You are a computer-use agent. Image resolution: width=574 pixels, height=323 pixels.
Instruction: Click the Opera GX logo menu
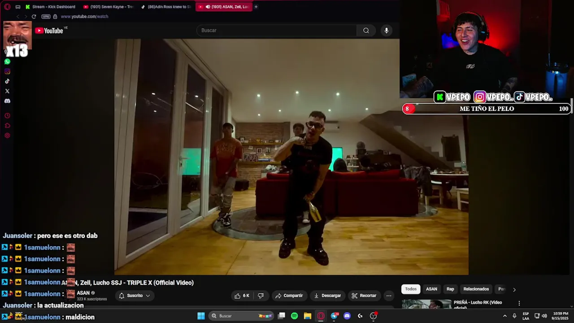(7, 7)
